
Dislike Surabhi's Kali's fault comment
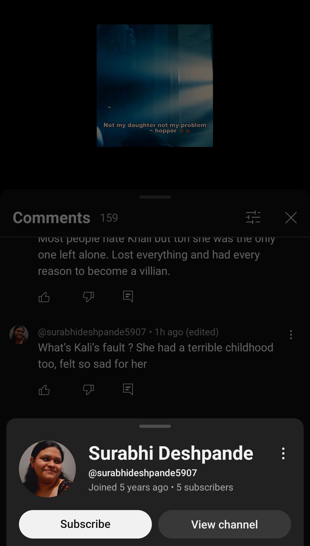tap(88, 390)
